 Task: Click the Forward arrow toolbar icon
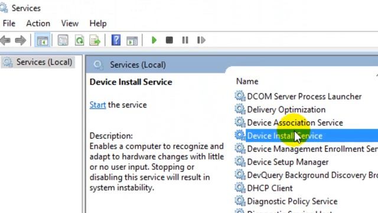(x=21, y=40)
